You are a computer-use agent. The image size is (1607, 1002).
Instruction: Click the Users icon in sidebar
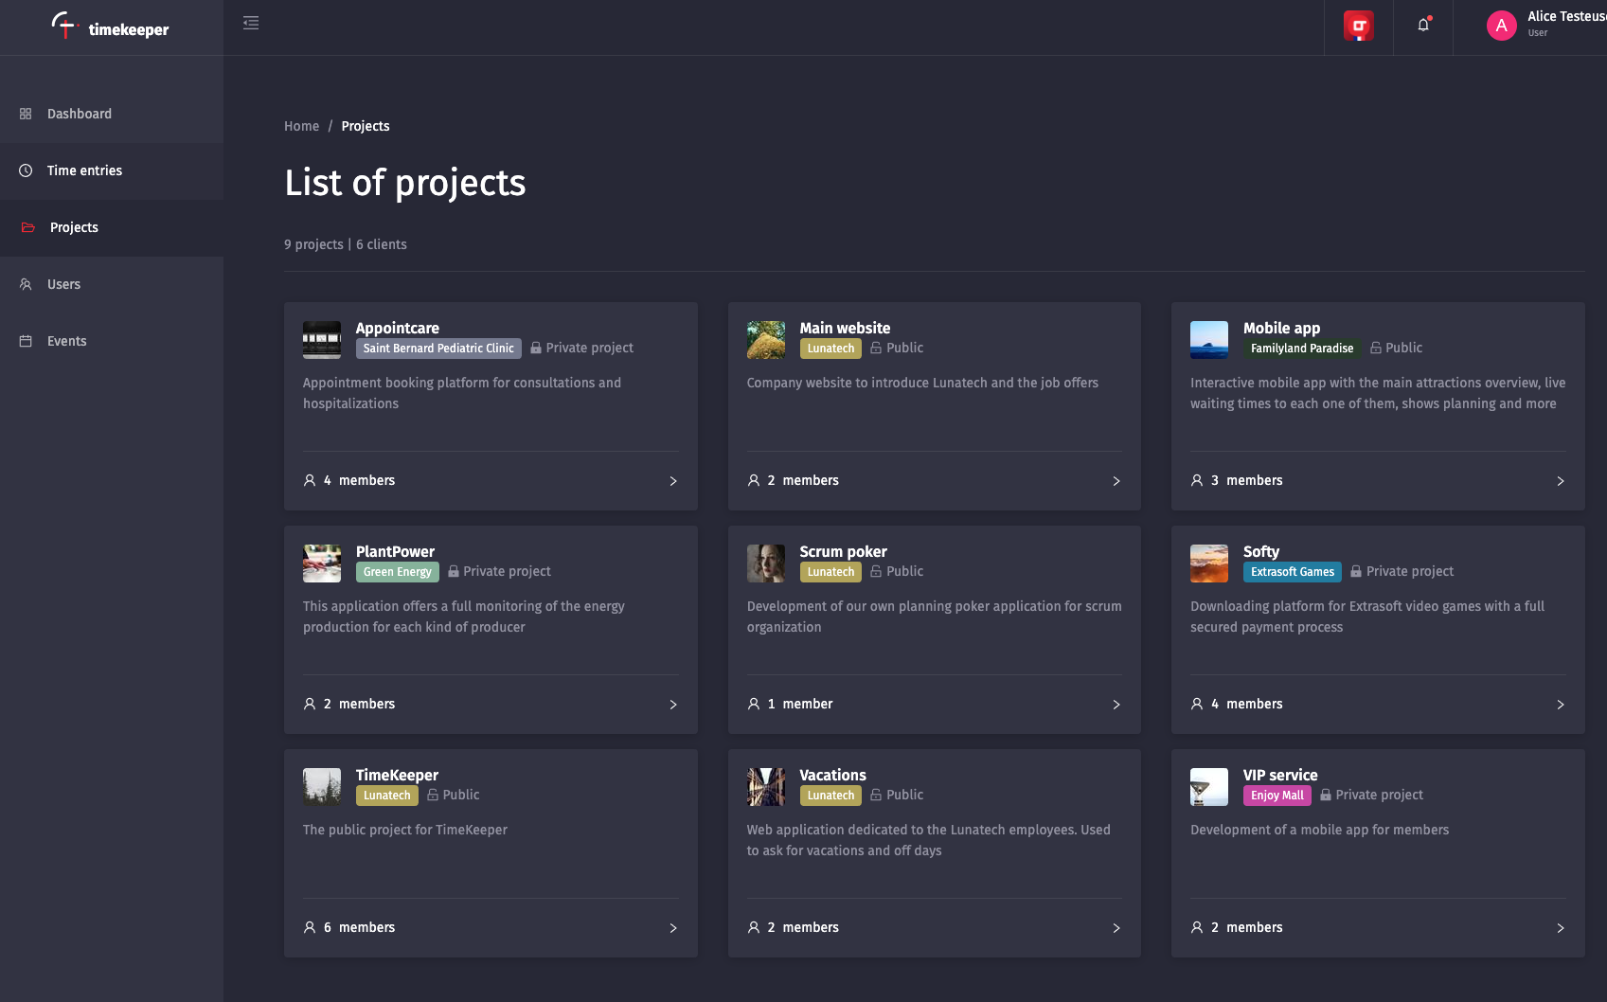pyautogui.click(x=26, y=284)
